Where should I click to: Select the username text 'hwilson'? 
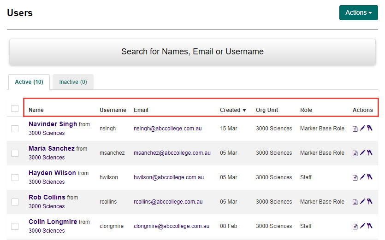point(109,177)
